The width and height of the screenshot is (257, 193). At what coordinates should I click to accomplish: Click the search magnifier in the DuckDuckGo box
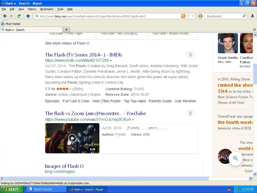[244, 16]
